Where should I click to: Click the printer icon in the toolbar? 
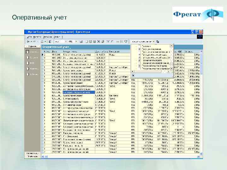point(42,42)
